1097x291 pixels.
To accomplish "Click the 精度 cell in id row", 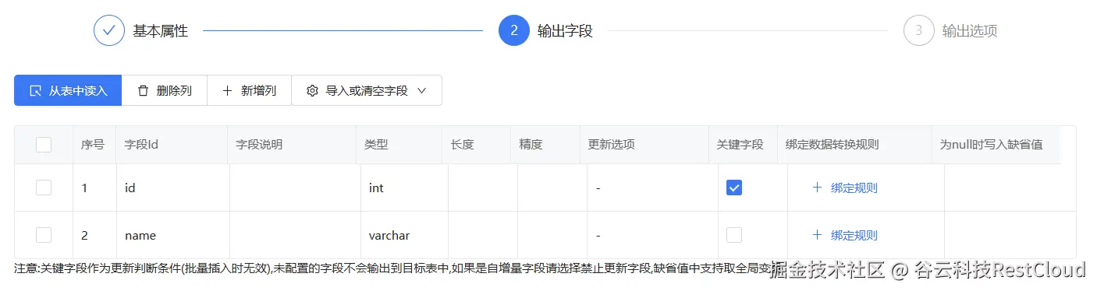I will [552, 188].
